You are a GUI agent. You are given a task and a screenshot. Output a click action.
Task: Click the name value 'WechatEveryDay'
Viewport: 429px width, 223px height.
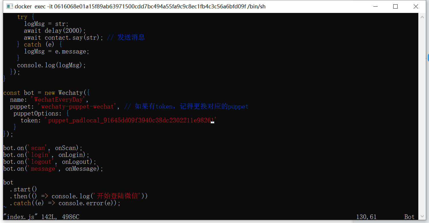58,99
